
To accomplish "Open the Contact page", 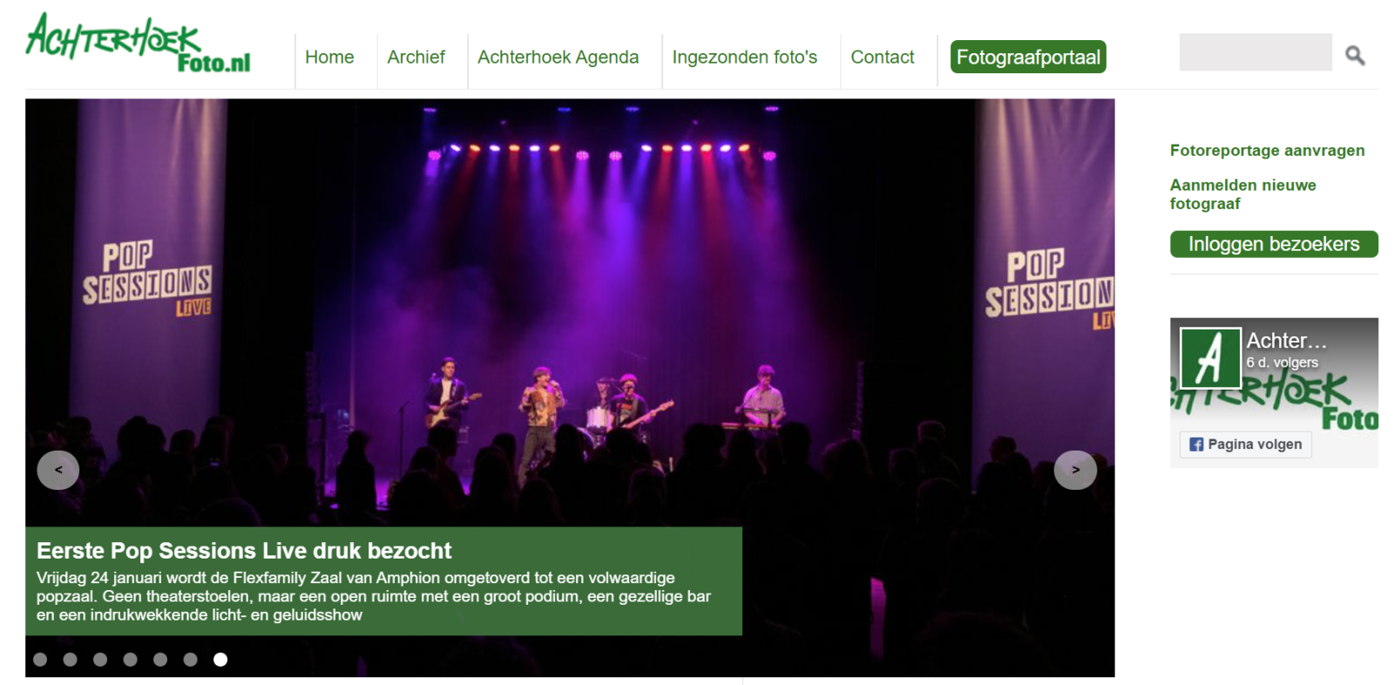I will tap(883, 58).
